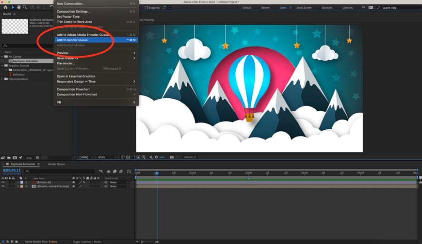Image resolution: width=422 pixels, height=244 pixels.
Task: Toggle shy switch on Balloon.ai layer
Action: 73,182
